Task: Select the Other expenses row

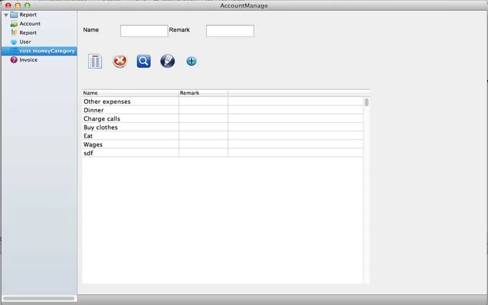Action: [x=223, y=101]
